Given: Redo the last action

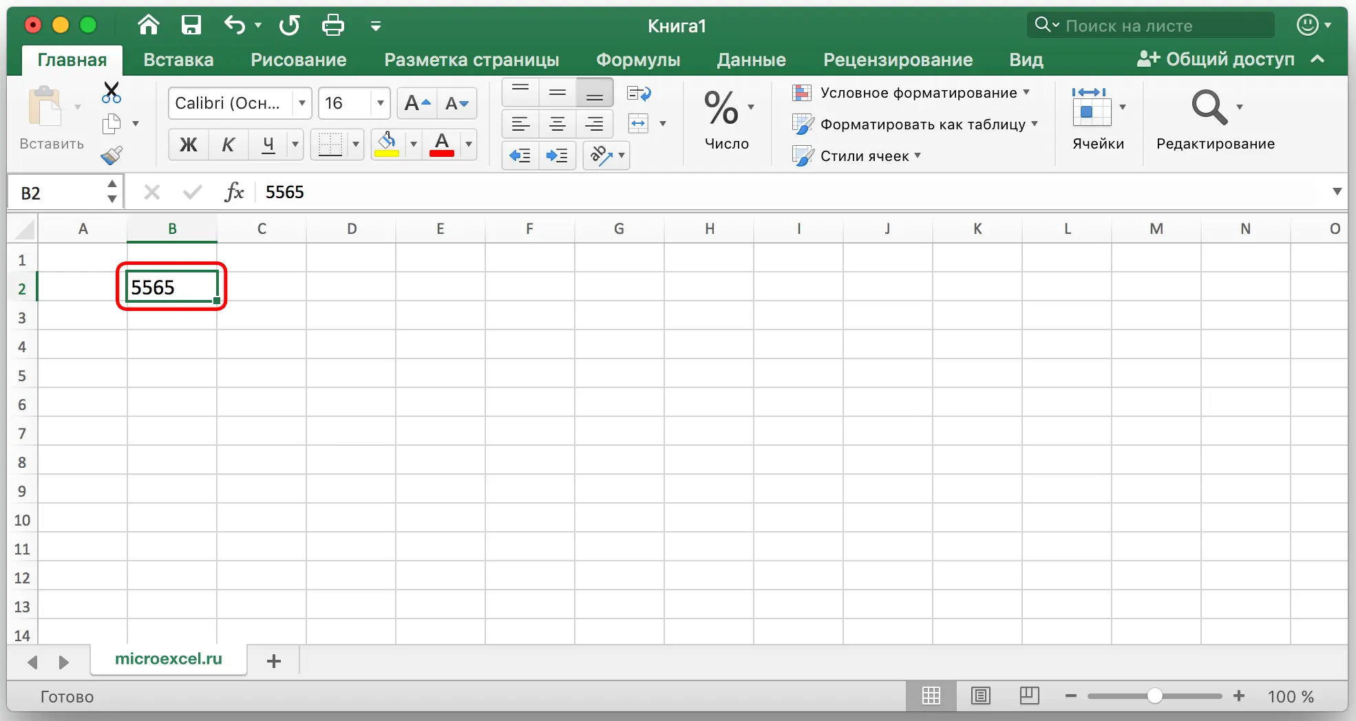Looking at the screenshot, I should [x=290, y=25].
